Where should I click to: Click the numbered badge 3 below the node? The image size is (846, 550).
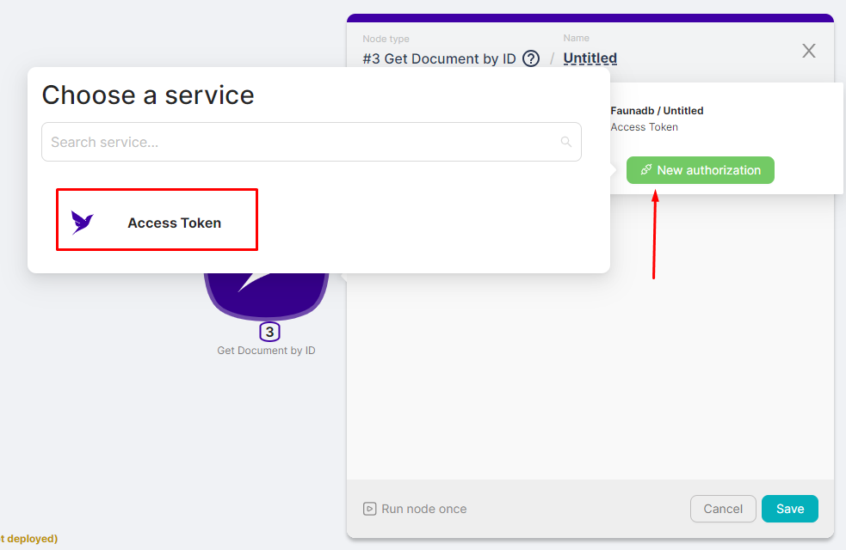(269, 331)
